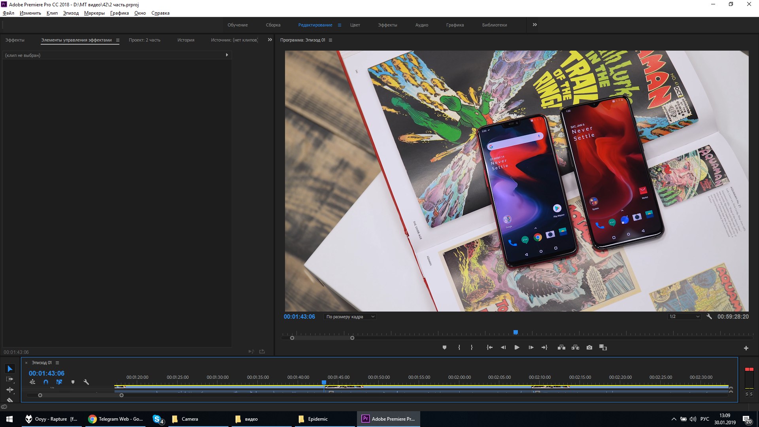Open the История panel tab
Screen dimensions: 759x427
click(186, 40)
